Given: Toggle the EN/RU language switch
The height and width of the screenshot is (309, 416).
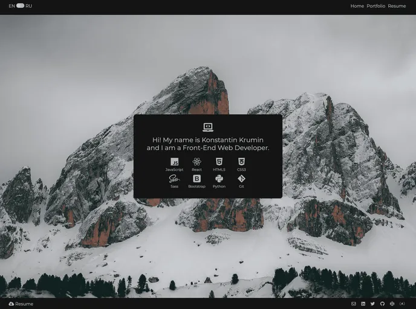Looking at the screenshot, I should coord(20,6).
